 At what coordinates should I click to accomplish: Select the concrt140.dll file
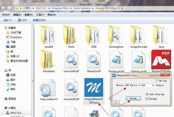(x=71, y=61)
